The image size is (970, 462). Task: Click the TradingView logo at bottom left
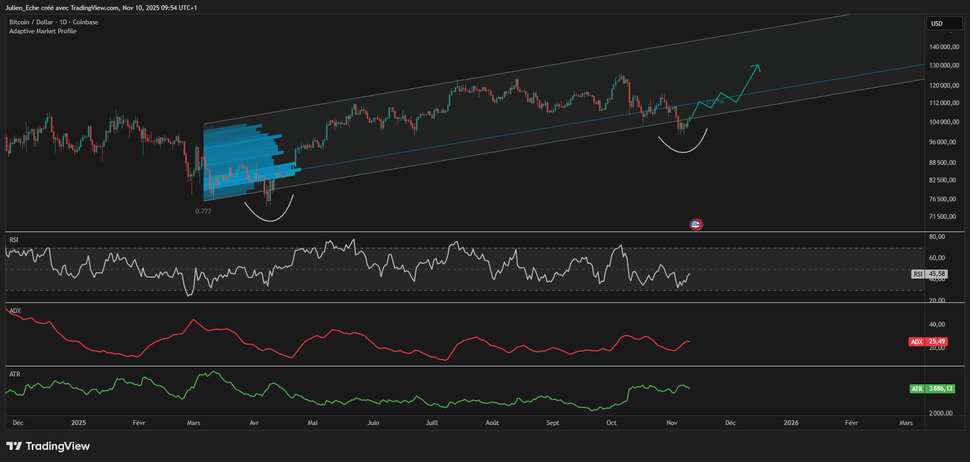point(48,446)
